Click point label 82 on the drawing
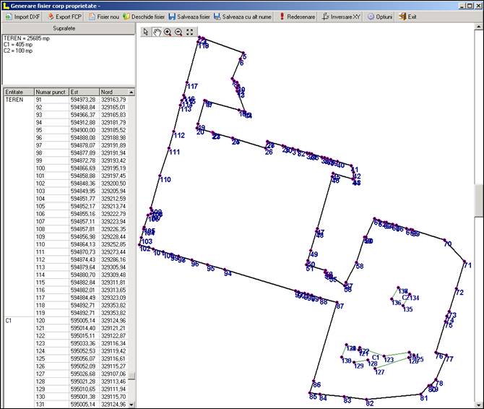Image resolution: width=484 pixels, height=409 pixels. pyautogui.click(x=370, y=403)
